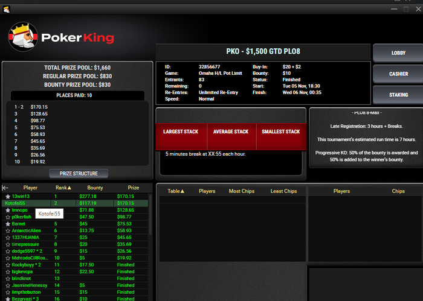Viewport: 423px width, 301px height.
Task: Select player name 13win13
Action: 21,197
